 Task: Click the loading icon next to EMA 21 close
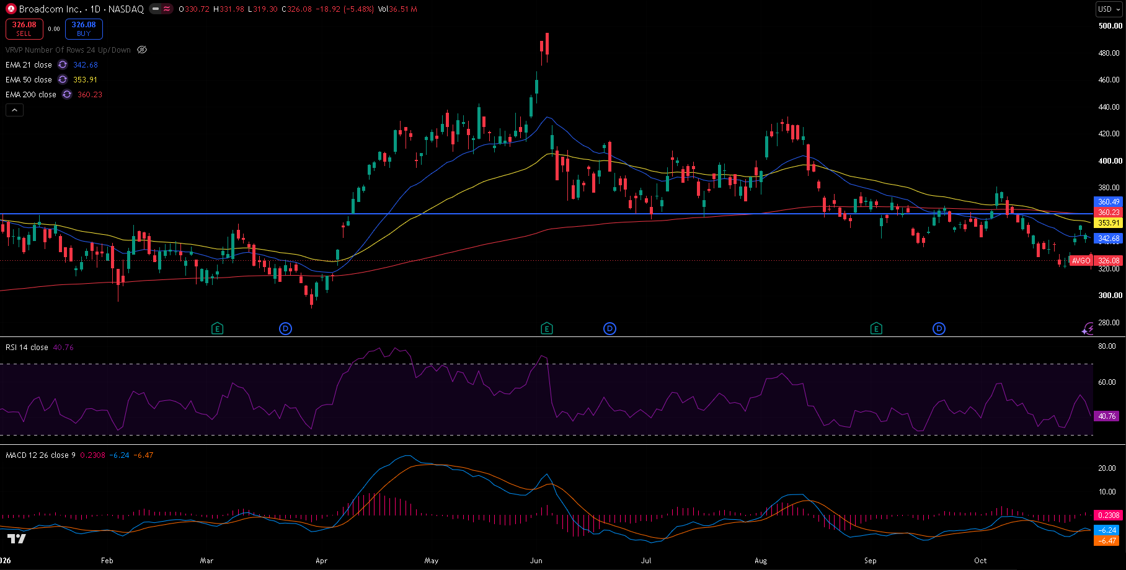click(63, 65)
